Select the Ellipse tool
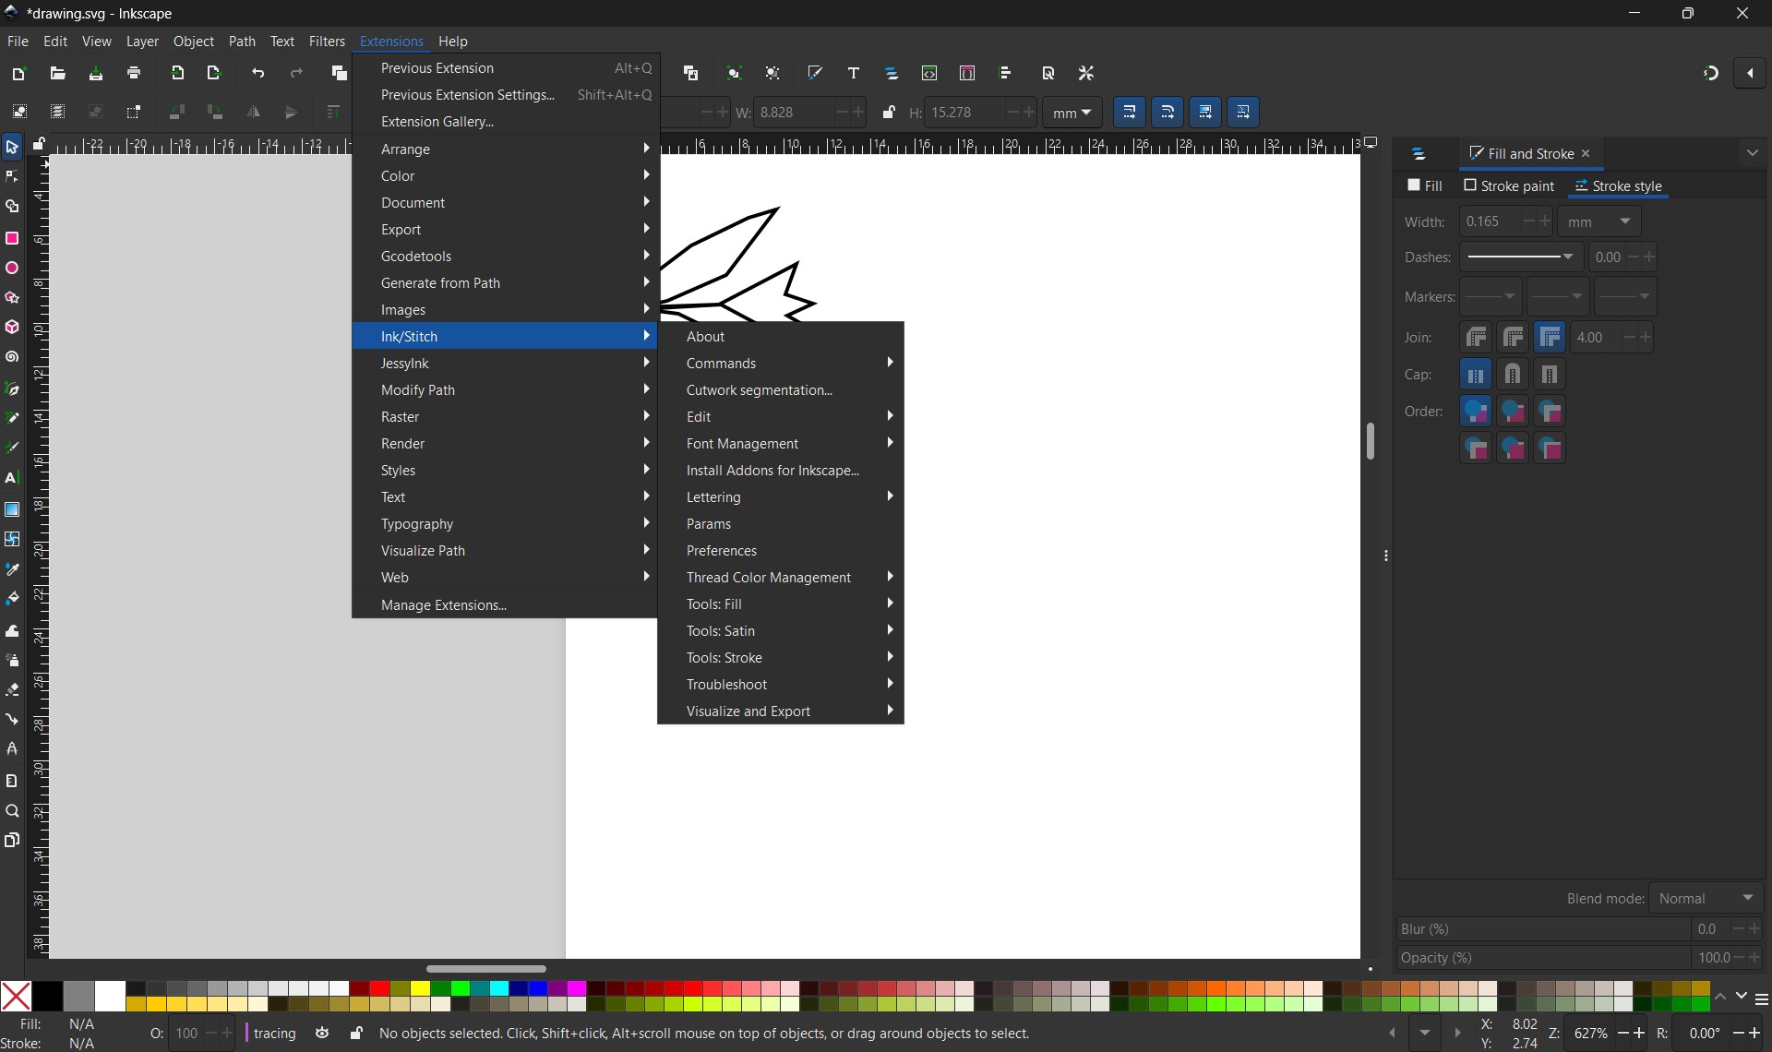 coord(12,269)
